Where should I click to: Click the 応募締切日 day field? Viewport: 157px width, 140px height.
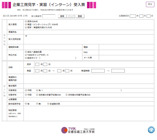click(149, 16)
